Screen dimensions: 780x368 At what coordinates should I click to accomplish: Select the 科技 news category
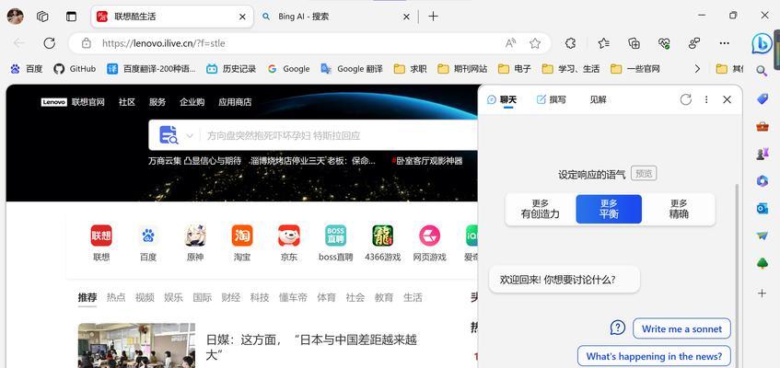click(260, 297)
